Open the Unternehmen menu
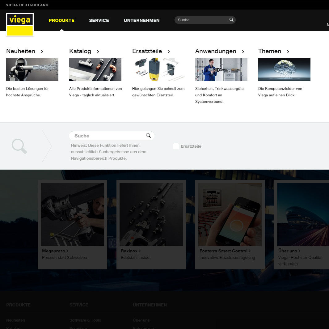 click(141, 20)
